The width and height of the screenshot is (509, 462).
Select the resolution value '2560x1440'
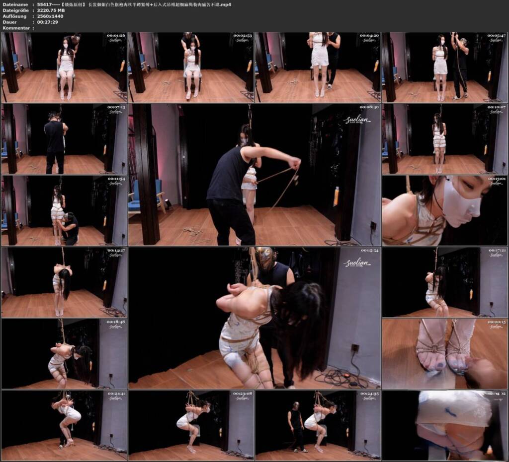pyautogui.click(x=50, y=16)
